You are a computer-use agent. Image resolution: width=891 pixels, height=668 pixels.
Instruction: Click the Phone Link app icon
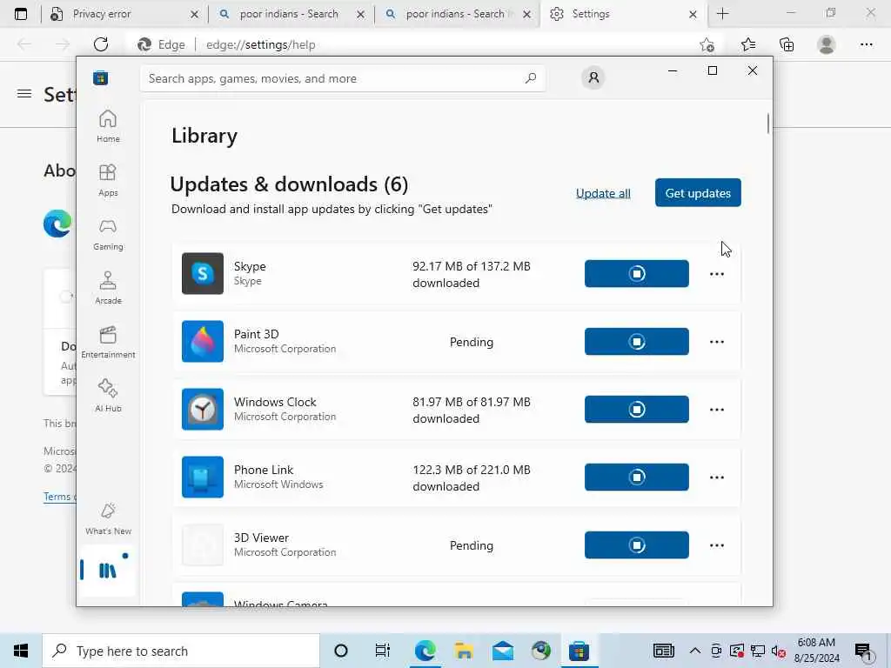point(202,478)
